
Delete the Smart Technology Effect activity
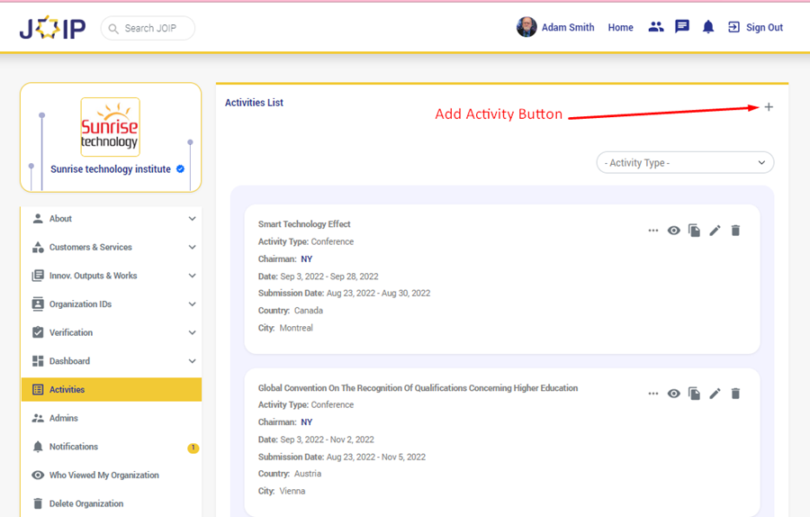pos(735,231)
